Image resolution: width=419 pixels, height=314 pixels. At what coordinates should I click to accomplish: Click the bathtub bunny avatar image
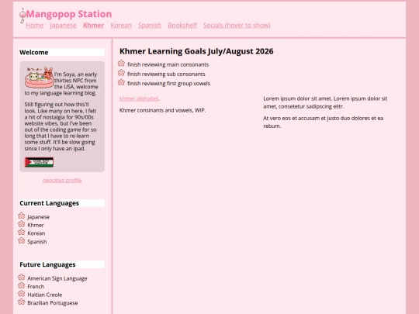click(40, 78)
